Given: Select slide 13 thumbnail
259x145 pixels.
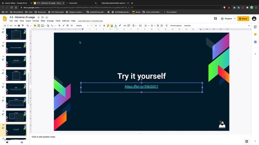Looking at the screenshot, I should click(16, 48).
